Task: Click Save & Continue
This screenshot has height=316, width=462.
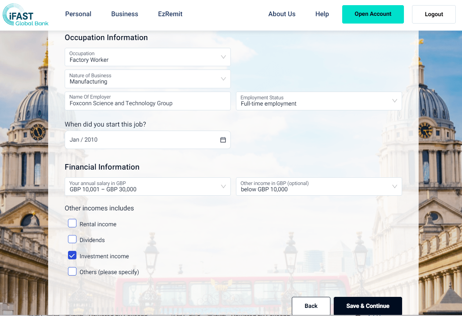Action: (x=368, y=306)
